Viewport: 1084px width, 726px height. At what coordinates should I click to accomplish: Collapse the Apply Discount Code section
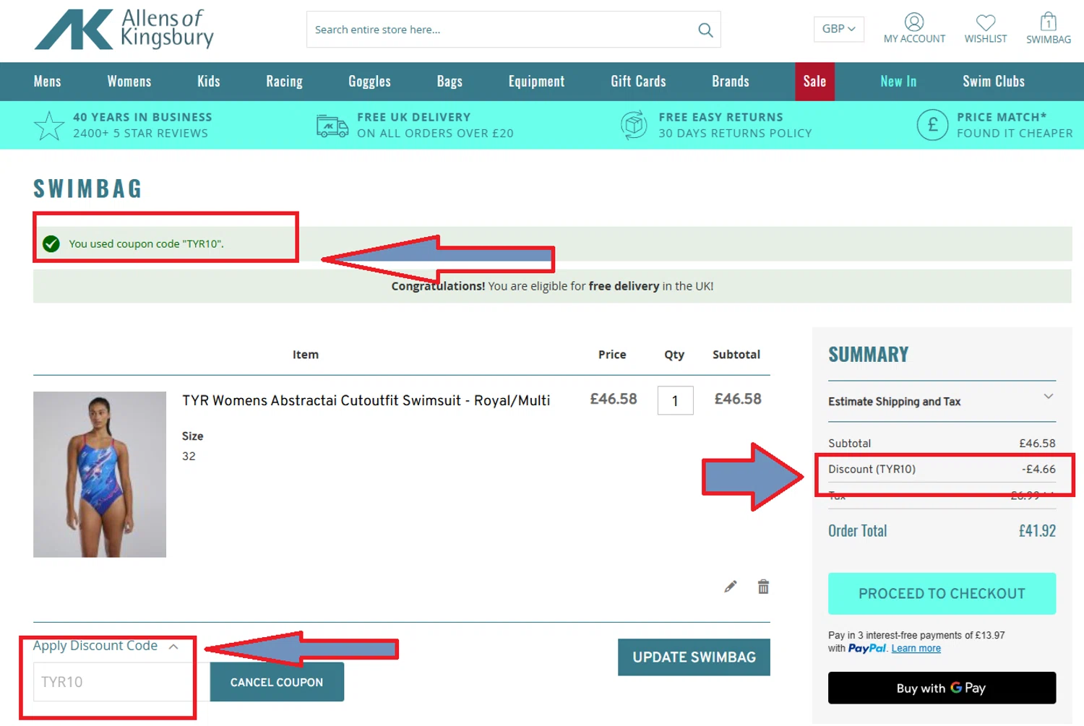(x=106, y=646)
